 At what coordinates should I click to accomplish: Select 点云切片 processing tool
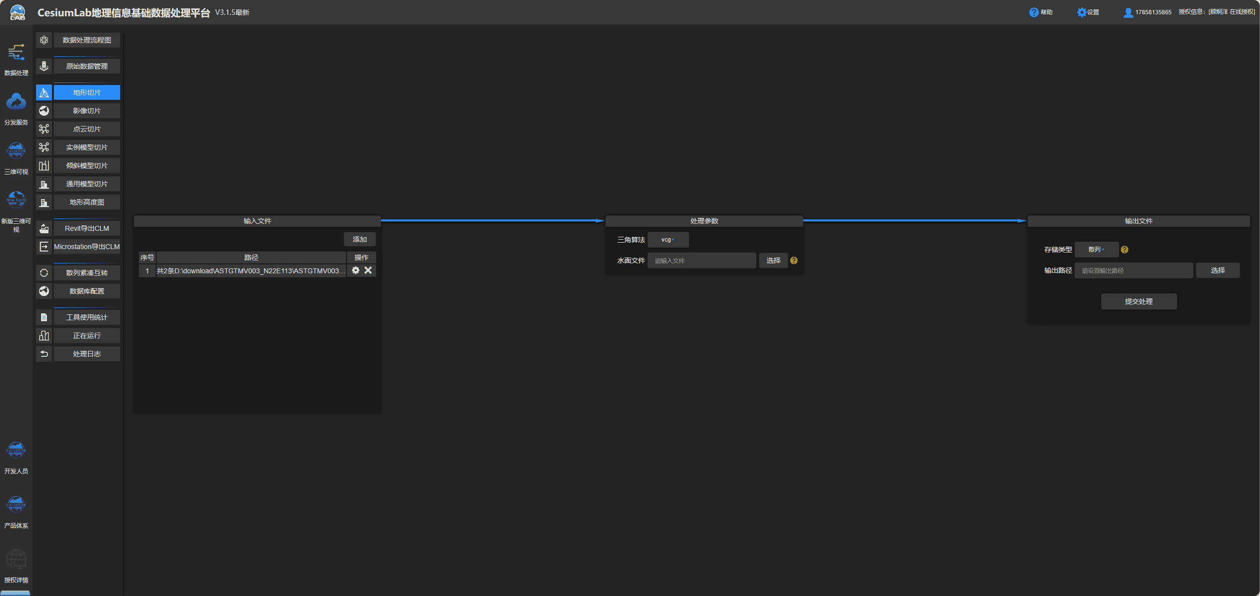87,128
